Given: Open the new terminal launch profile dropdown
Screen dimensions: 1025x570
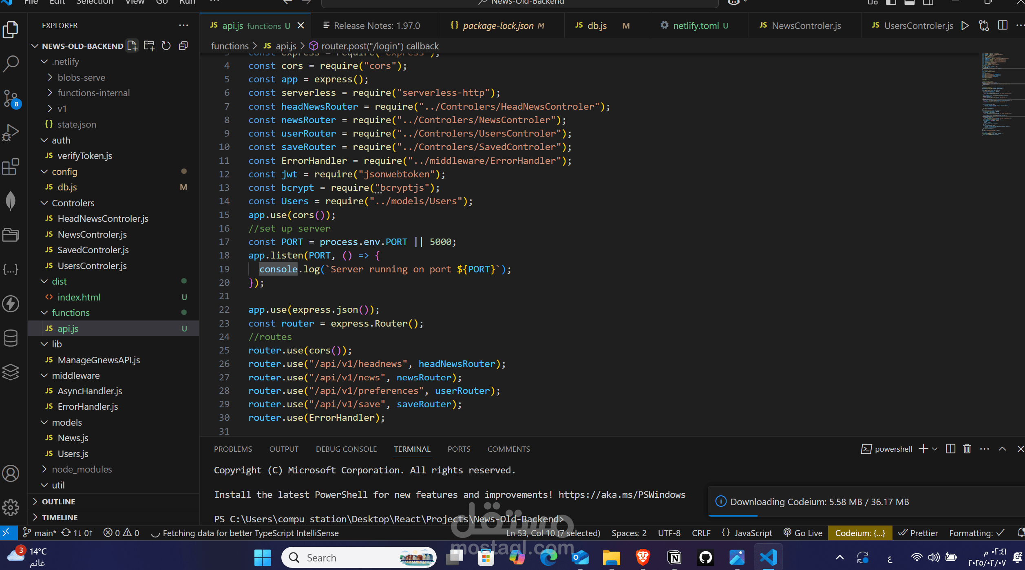Looking at the screenshot, I should tap(935, 449).
